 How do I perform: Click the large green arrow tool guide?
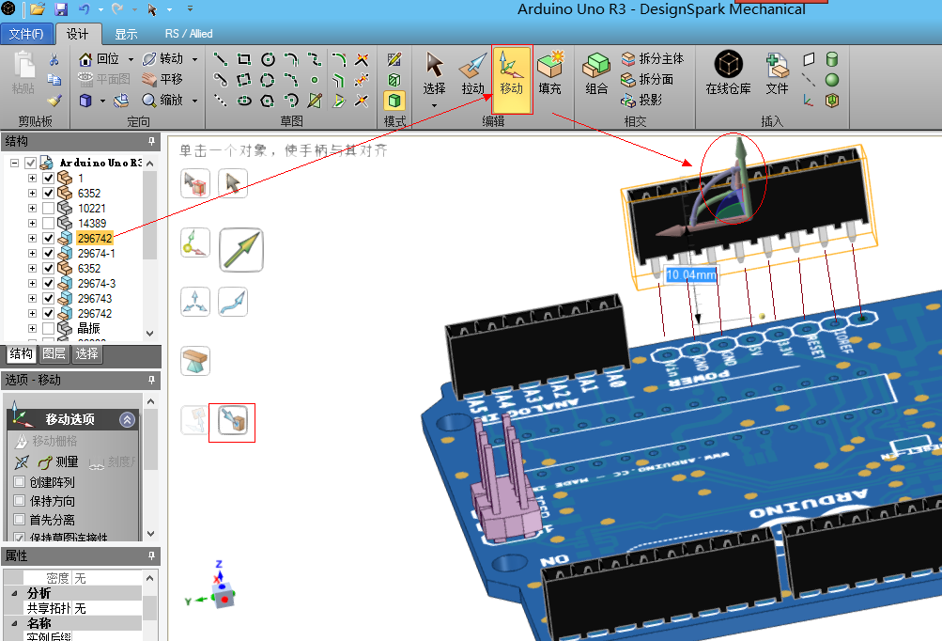click(x=241, y=250)
